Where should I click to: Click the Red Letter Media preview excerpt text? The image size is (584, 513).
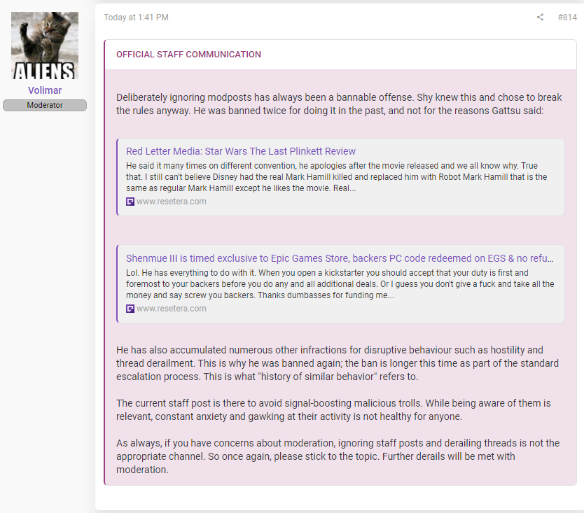click(336, 177)
